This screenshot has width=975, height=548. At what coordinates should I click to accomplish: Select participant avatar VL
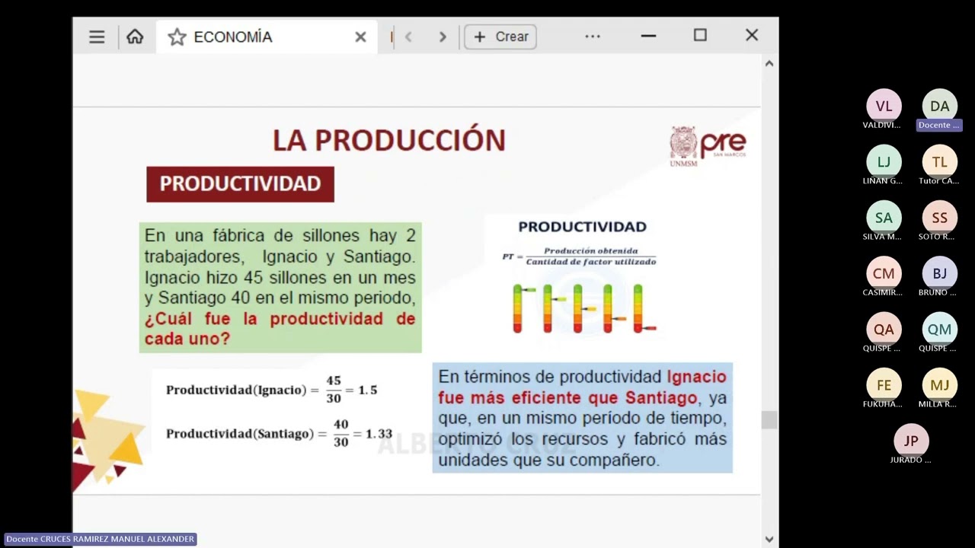pos(884,106)
